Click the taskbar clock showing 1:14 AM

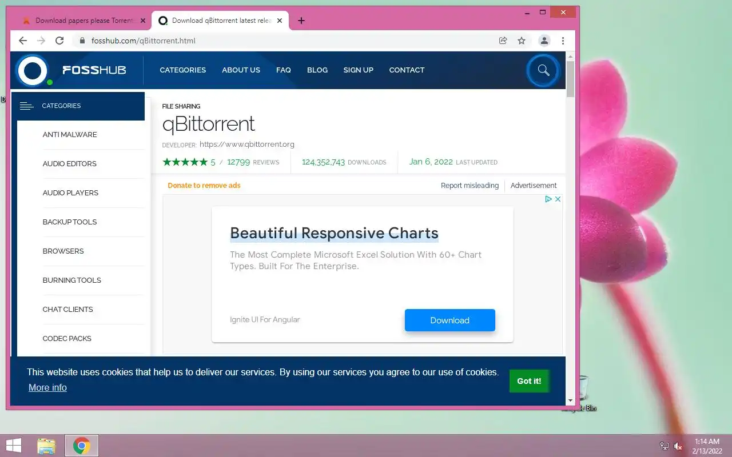(707, 446)
